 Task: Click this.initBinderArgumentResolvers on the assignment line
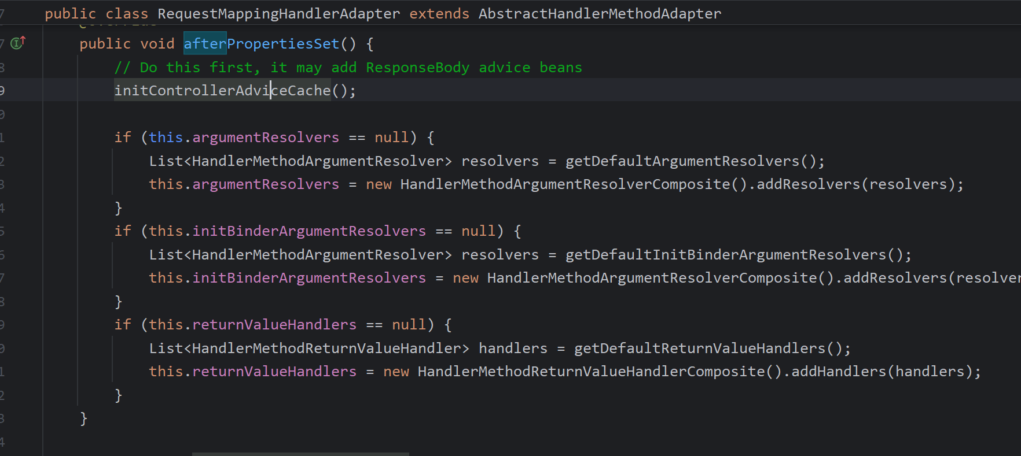(x=287, y=278)
